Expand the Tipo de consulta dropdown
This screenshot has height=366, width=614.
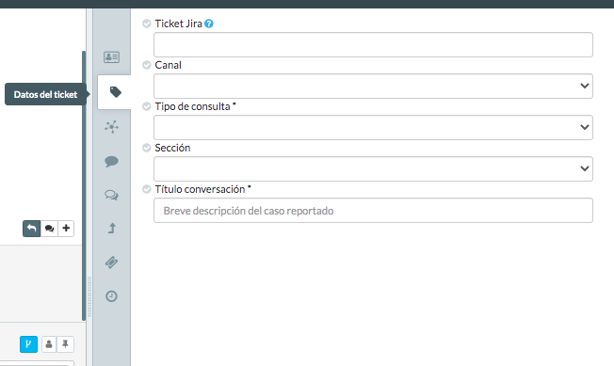coord(373,127)
